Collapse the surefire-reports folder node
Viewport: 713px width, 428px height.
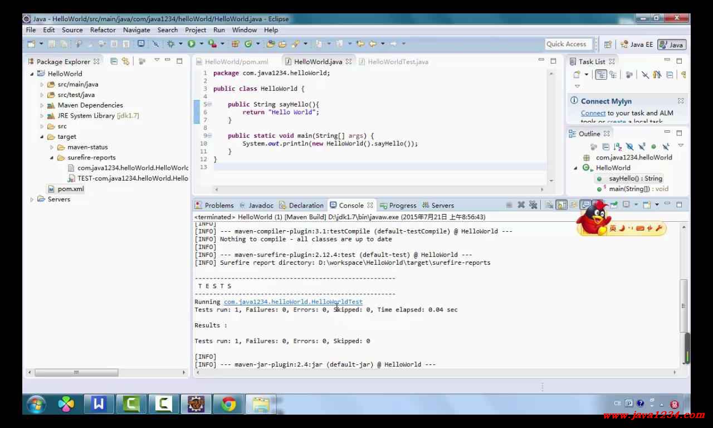(52, 158)
